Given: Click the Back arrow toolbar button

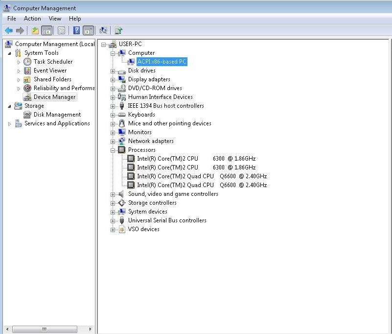Looking at the screenshot, I should pos(9,30).
